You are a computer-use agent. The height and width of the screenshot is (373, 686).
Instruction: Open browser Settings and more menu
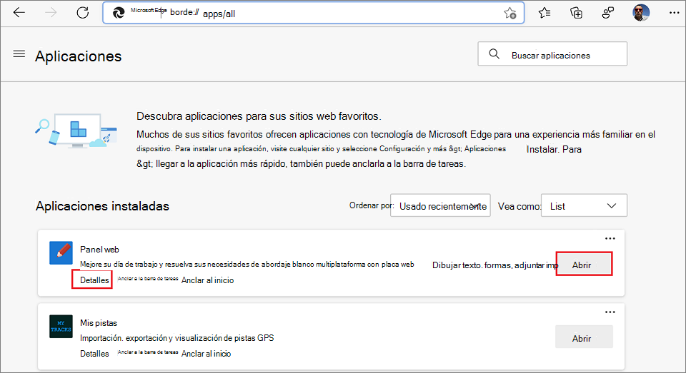(x=674, y=13)
